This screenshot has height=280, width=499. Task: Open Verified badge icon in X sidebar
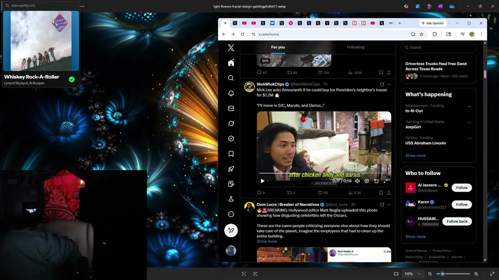pos(231,138)
